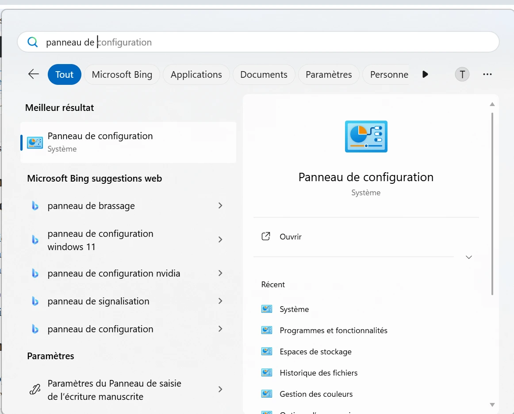Image resolution: width=514 pixels, height=414 pixels.
Task: Switch to the Applications filter tab
Action: (x=196, y=75)
